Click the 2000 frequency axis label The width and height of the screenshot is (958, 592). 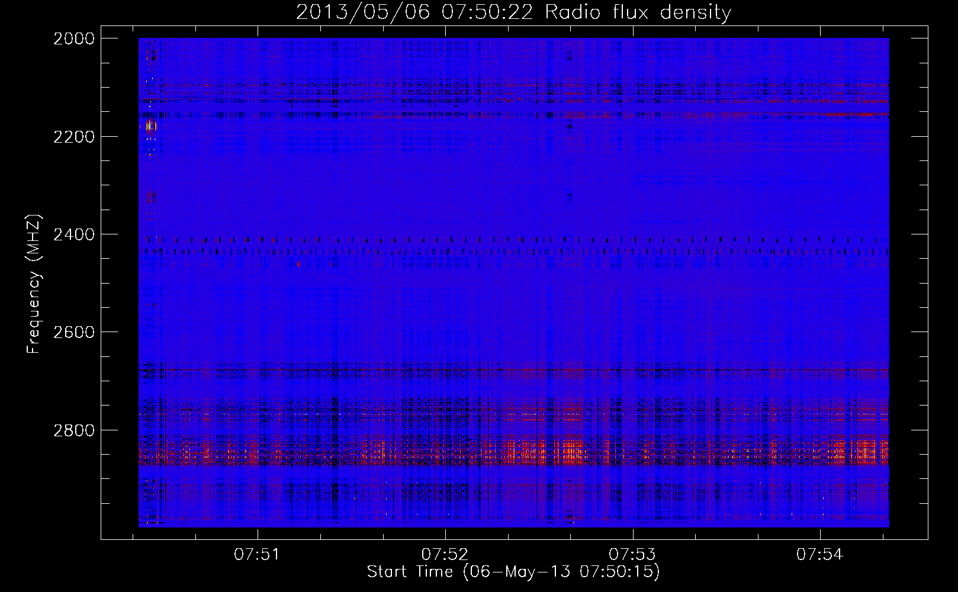pyautogui.click(x=74, y=38)
